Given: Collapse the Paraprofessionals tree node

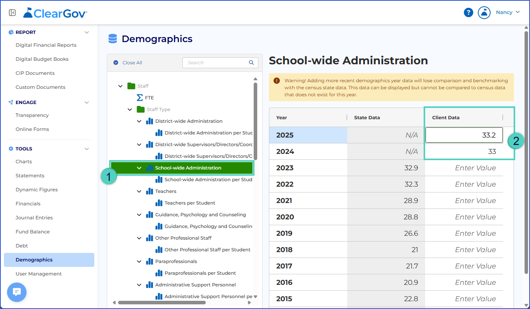Looking at the screenshot, I should [139, 261].
